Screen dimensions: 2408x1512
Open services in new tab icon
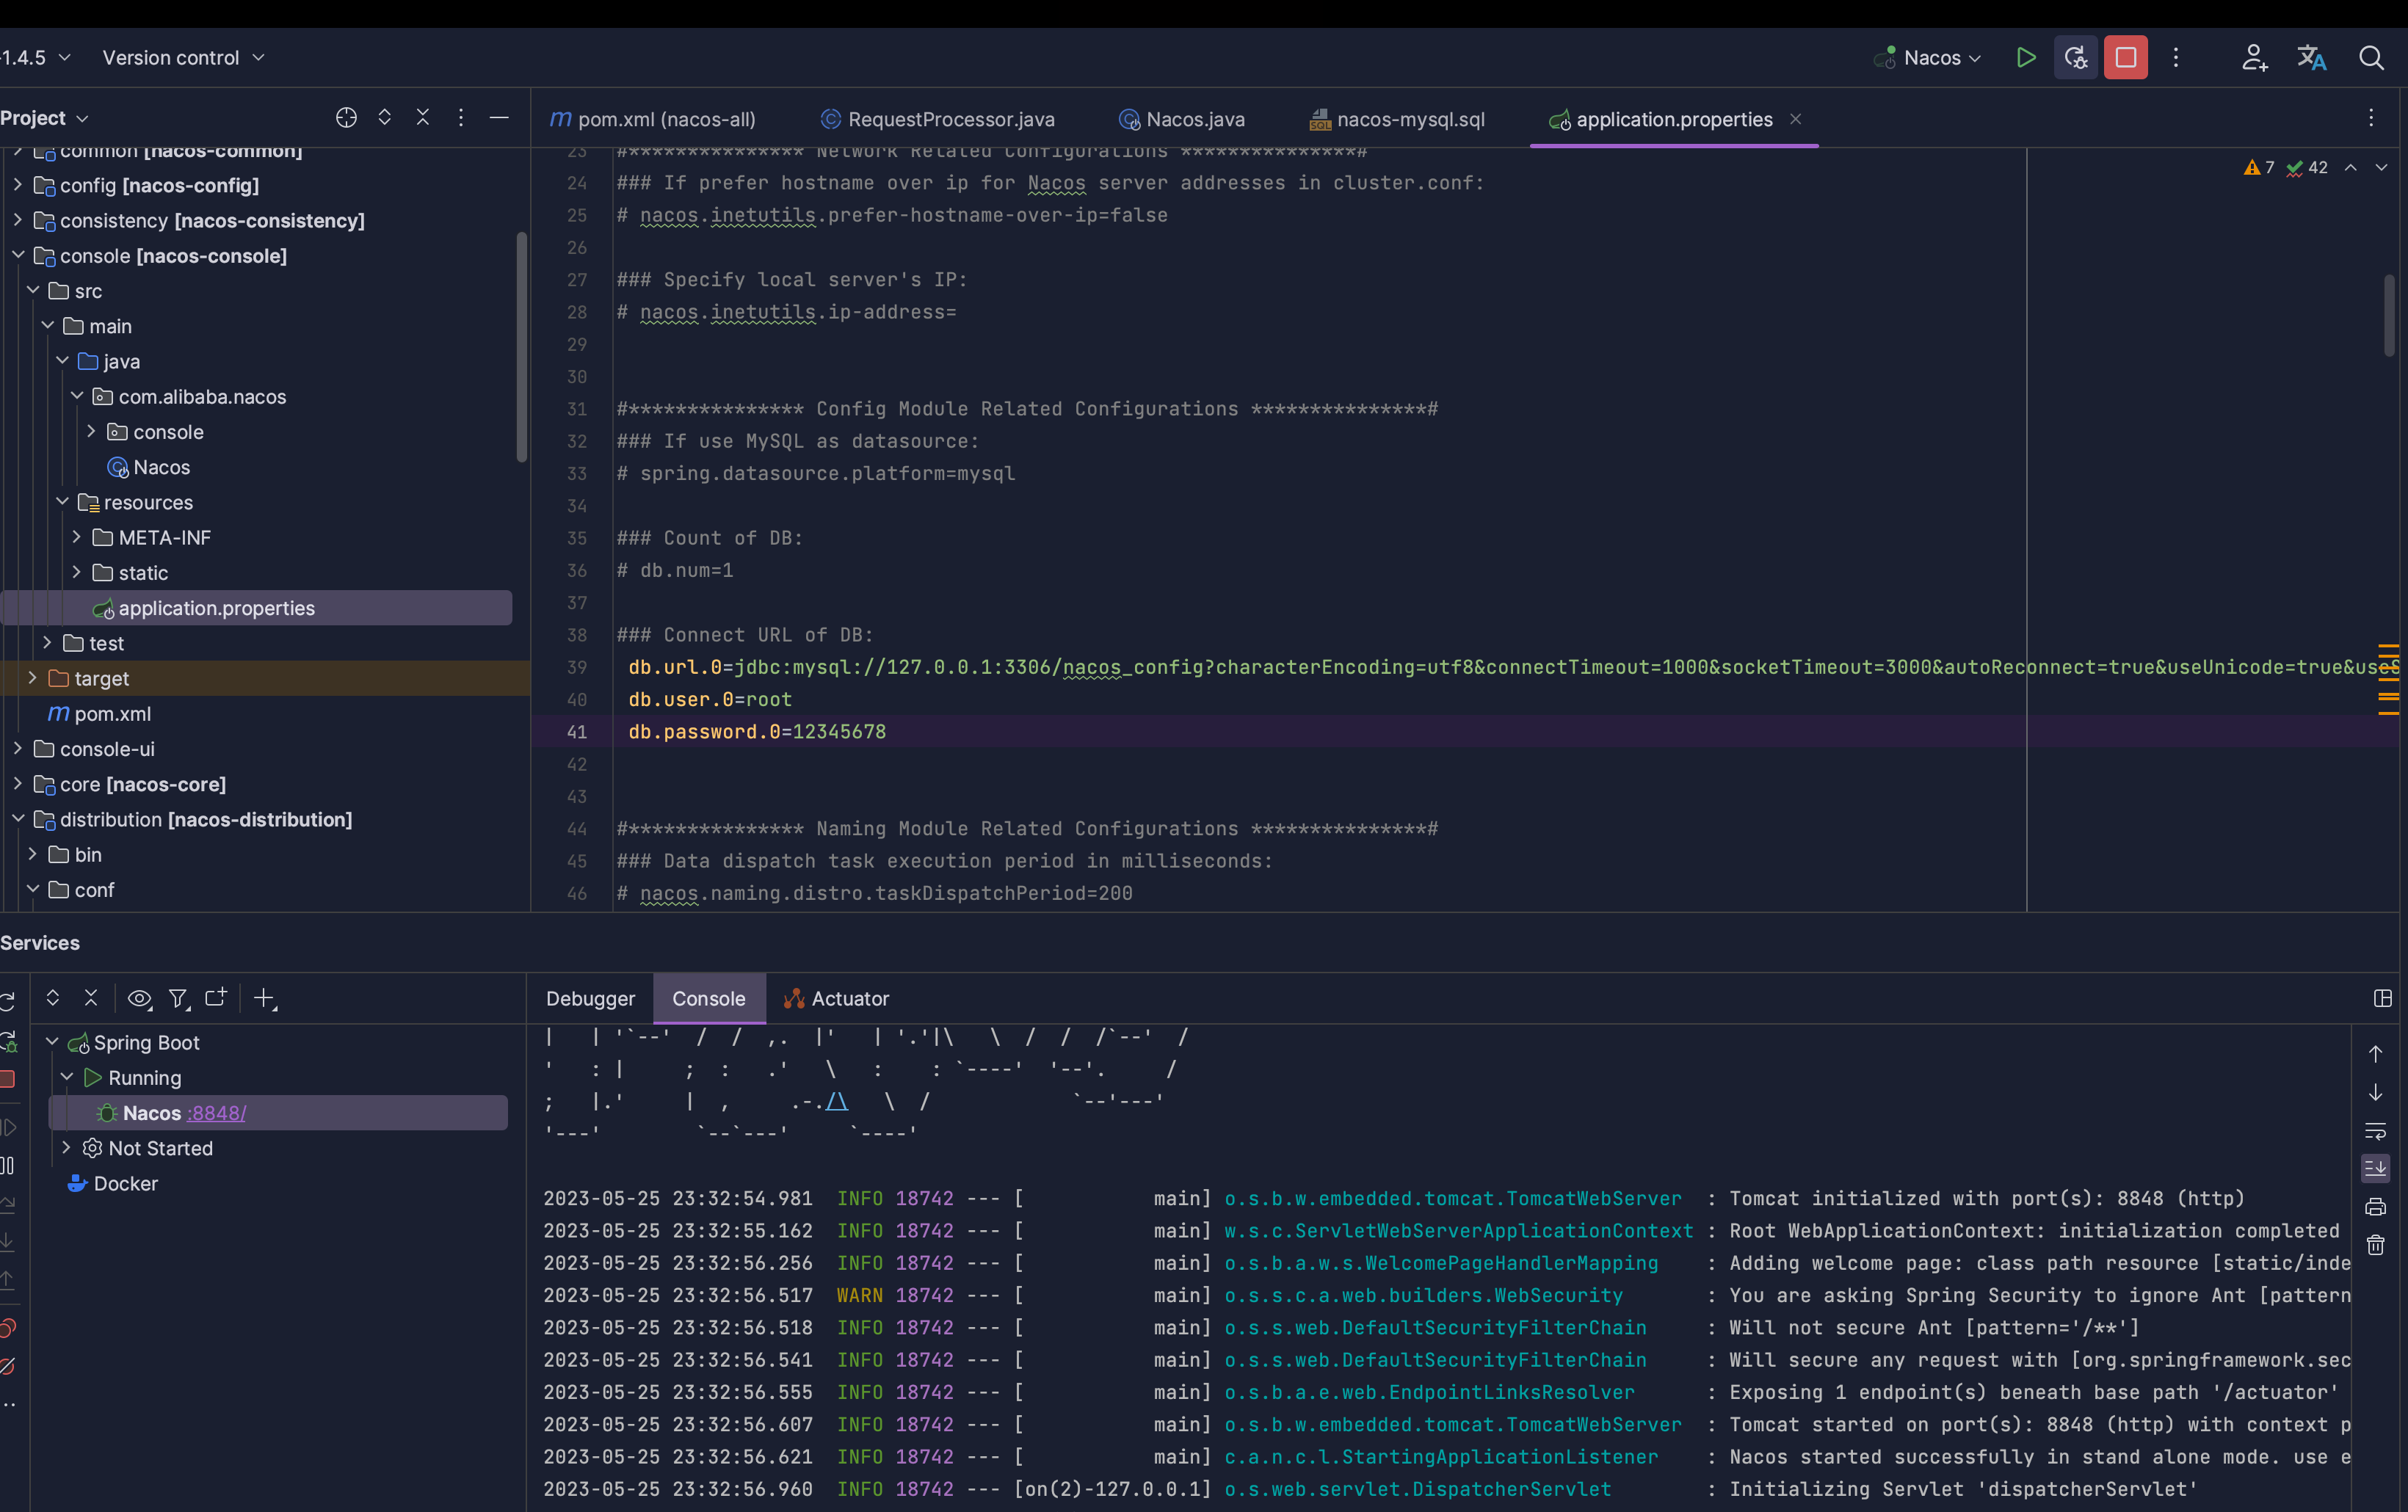coord(216,998)
